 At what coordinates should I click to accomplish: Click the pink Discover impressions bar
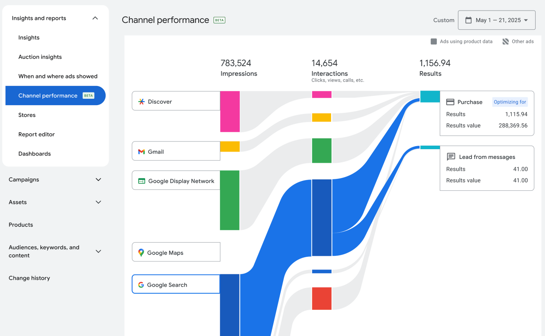tap(230, 111)
